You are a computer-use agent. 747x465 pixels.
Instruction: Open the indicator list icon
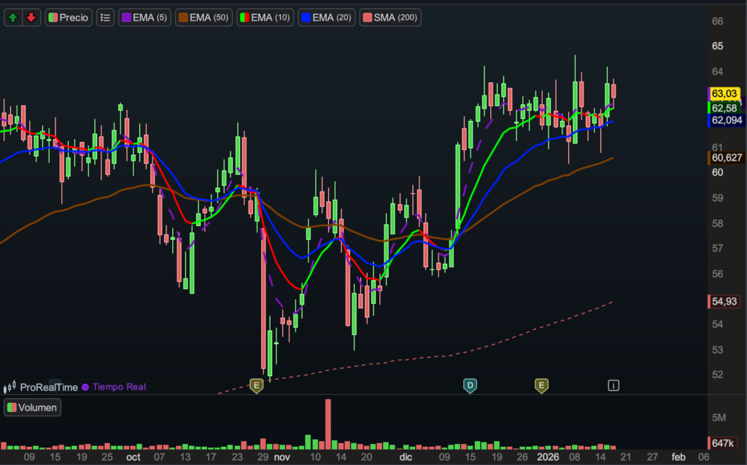point(106,17)
